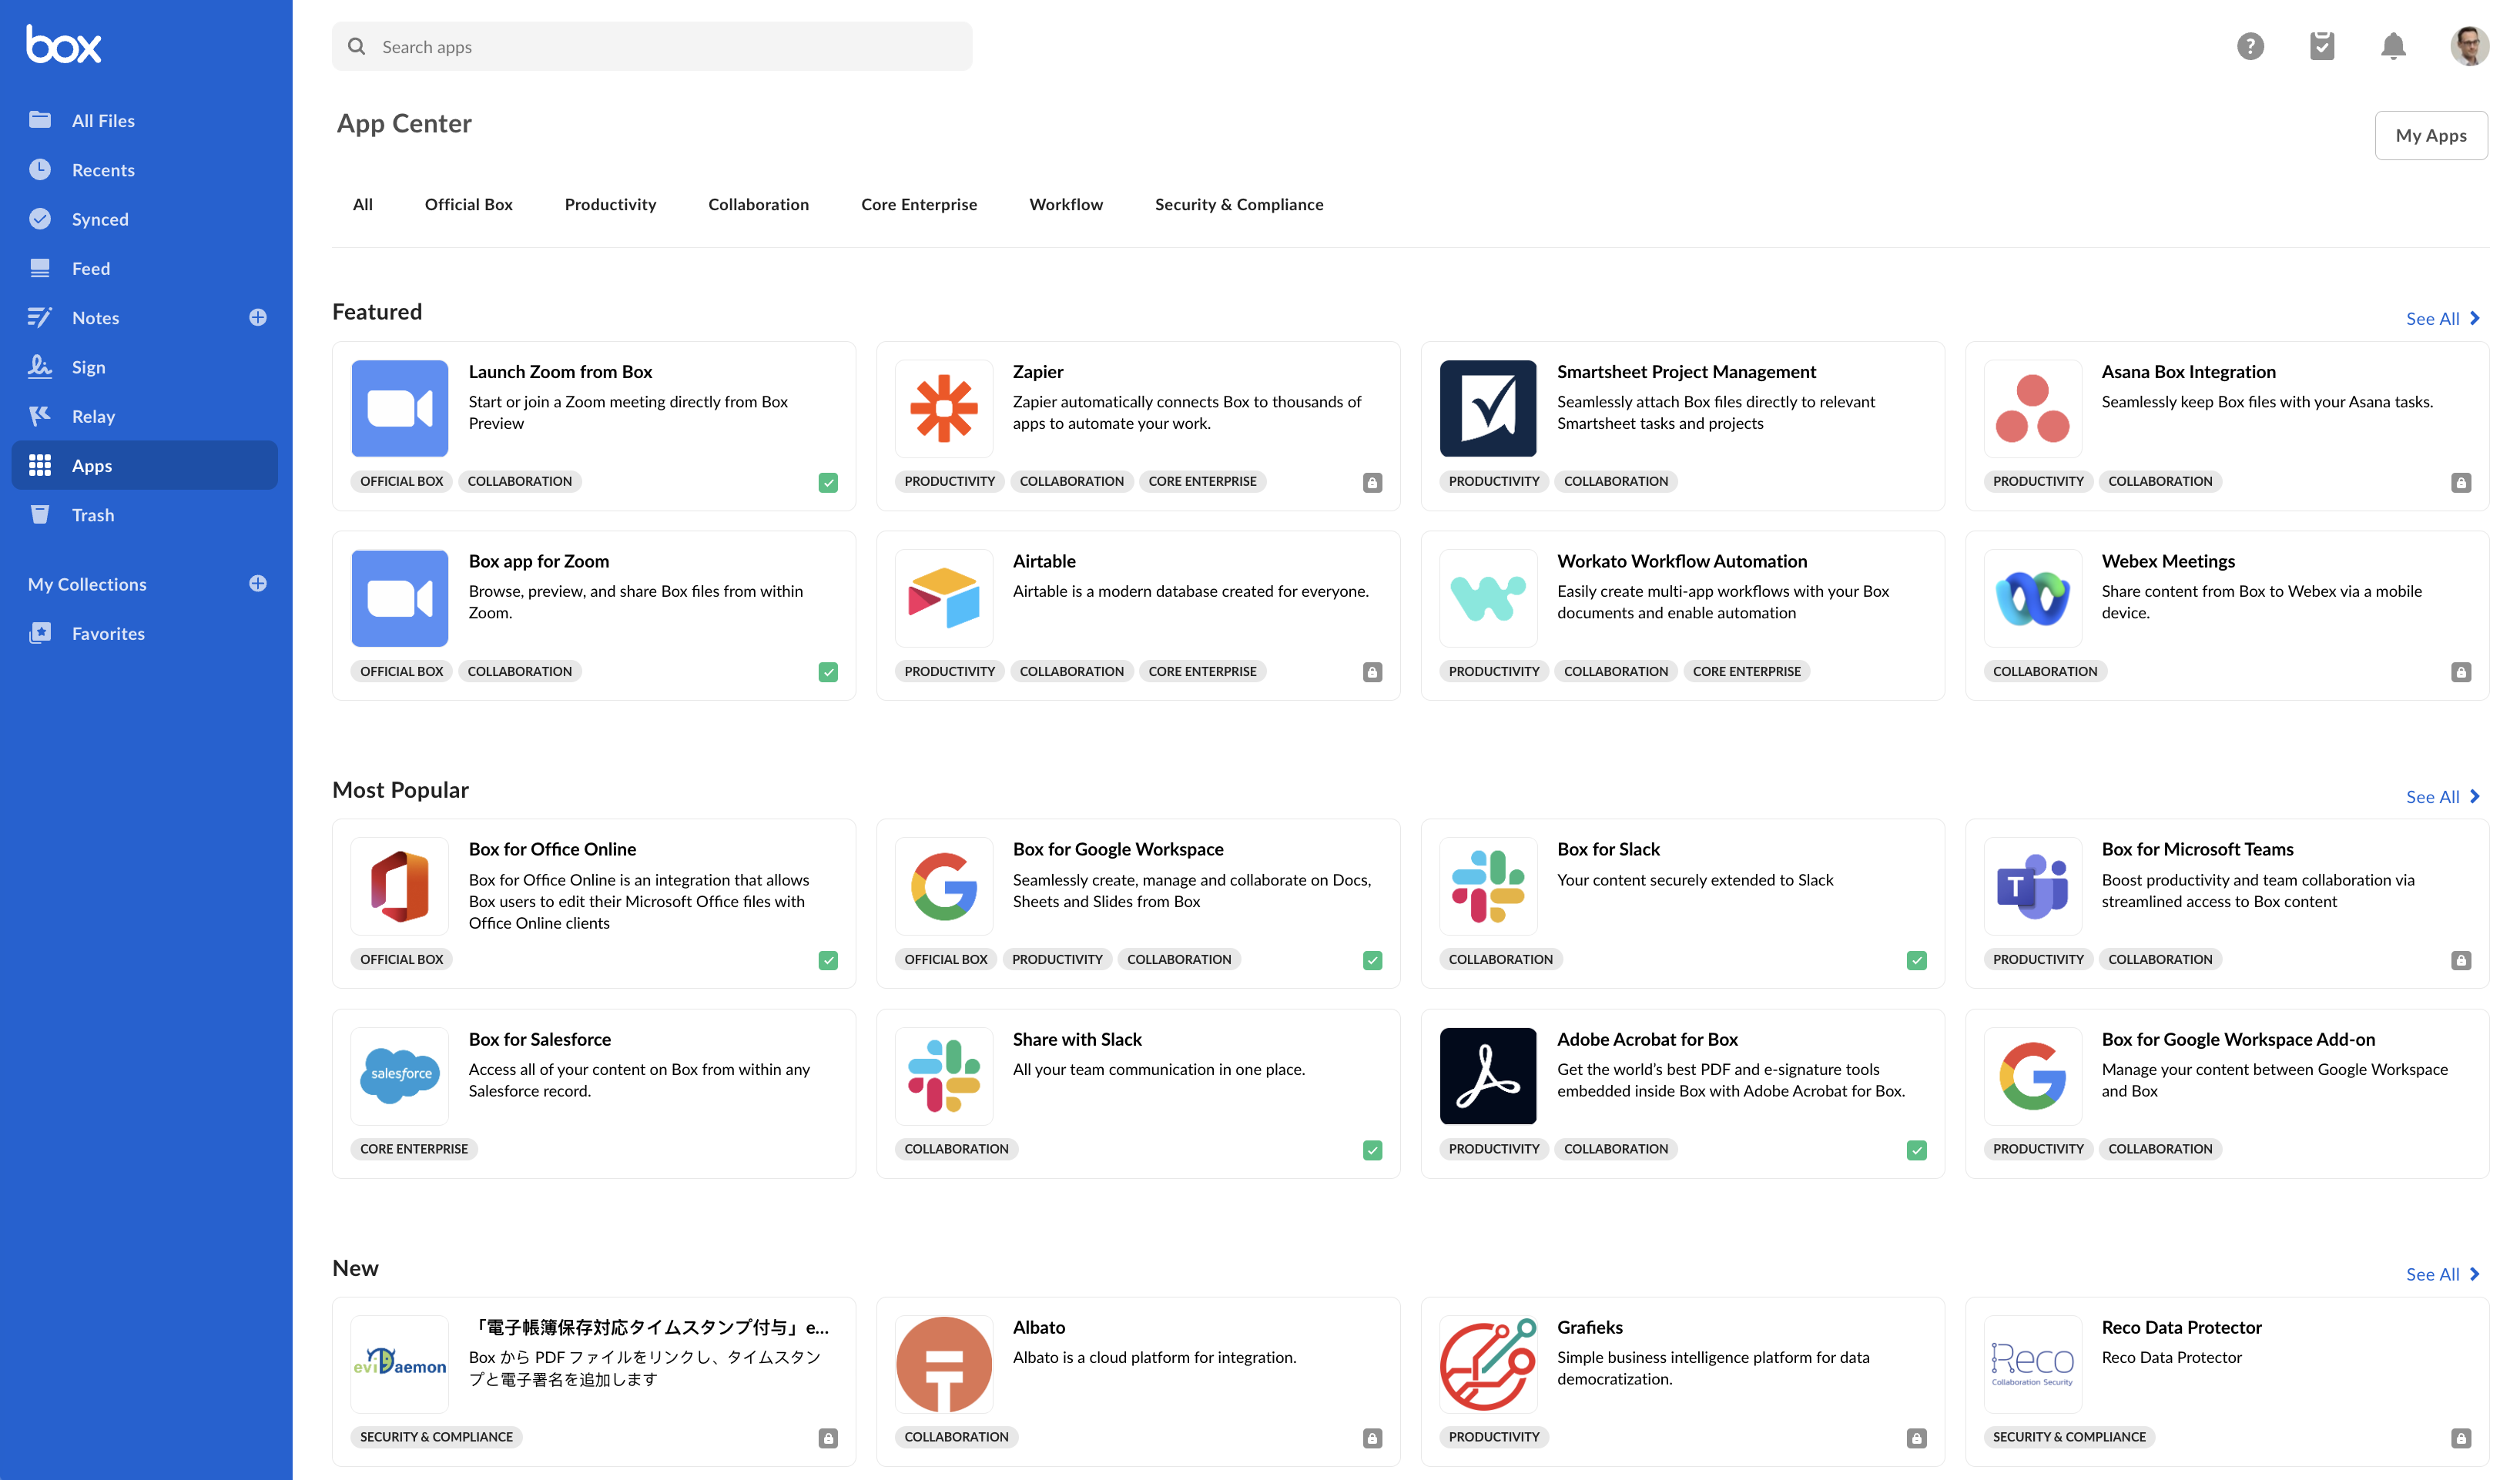Click the Smartsheet app icon

tap(1488, 408)
